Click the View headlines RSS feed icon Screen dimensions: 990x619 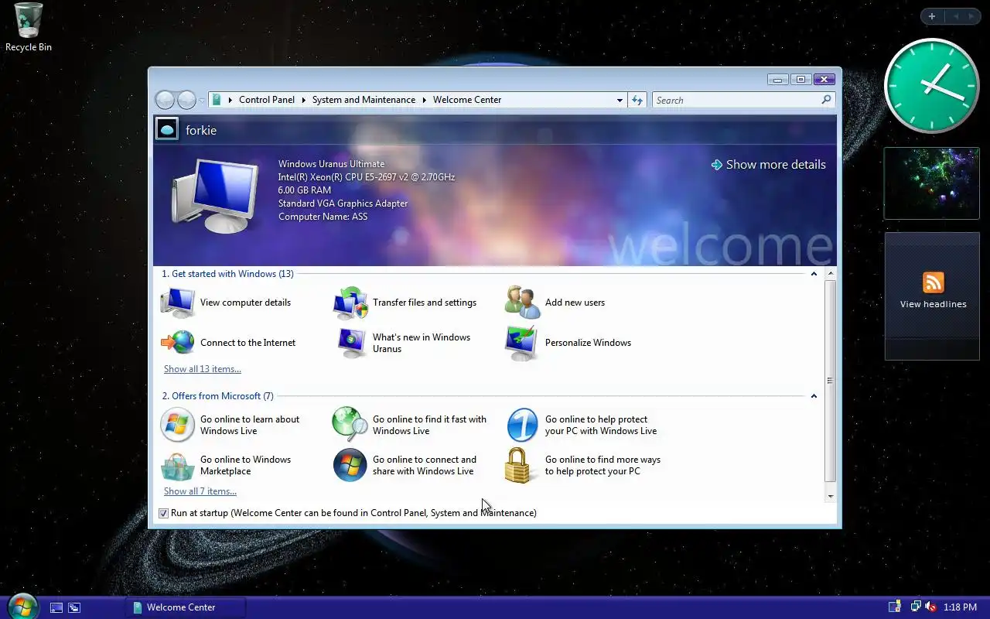[x=934, y=282]
